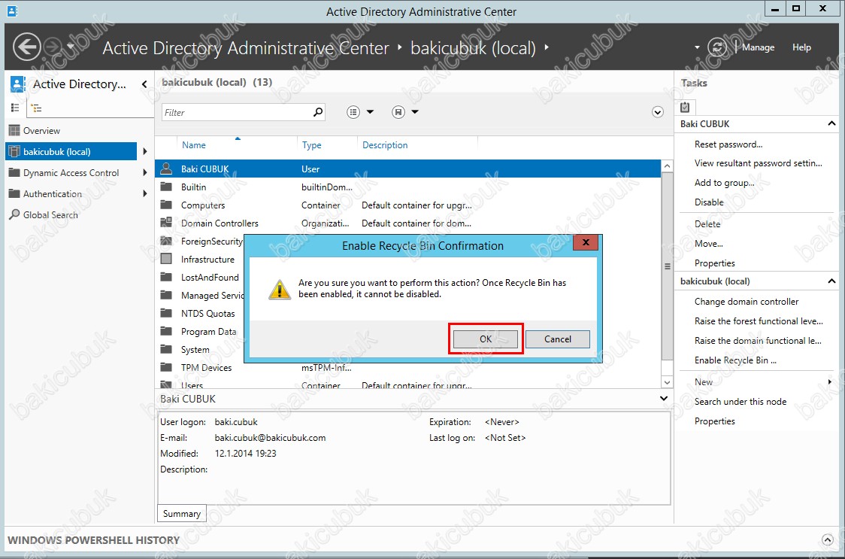
Task: Select the Builtin folder row
Action: [x=408, y=187]
